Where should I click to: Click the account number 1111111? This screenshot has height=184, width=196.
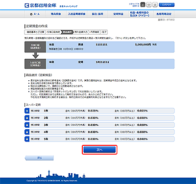click(101, 45)
